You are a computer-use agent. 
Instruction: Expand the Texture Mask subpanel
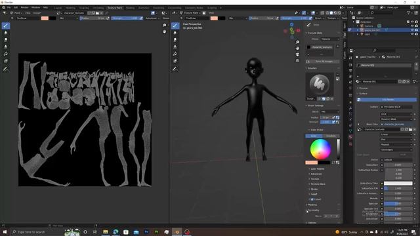318,184
